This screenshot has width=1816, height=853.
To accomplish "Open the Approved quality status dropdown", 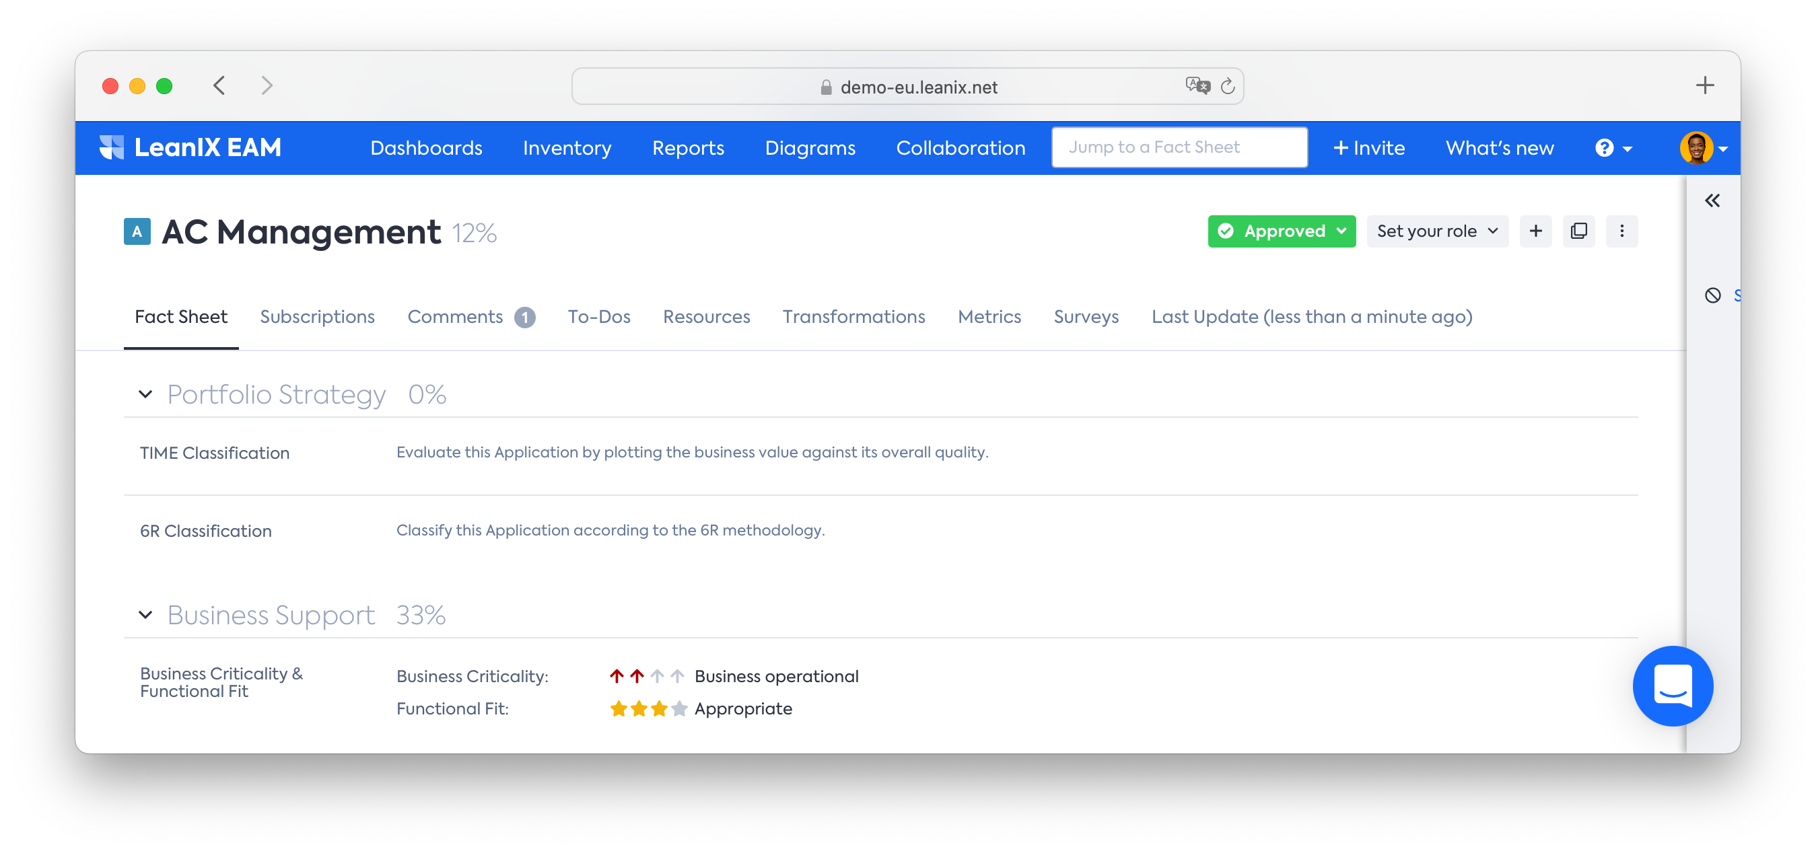I will tap(1281, 231).
